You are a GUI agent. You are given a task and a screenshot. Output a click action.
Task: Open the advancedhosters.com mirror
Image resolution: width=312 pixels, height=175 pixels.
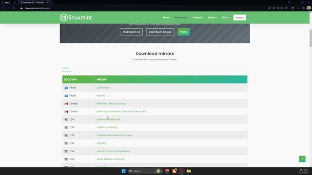(108, 119)
